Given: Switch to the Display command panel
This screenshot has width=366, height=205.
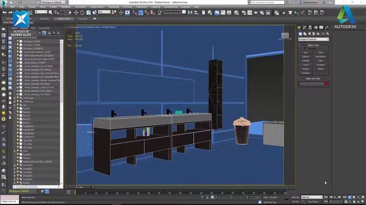Looking at the screenshot, I should (x=321, y=27).
